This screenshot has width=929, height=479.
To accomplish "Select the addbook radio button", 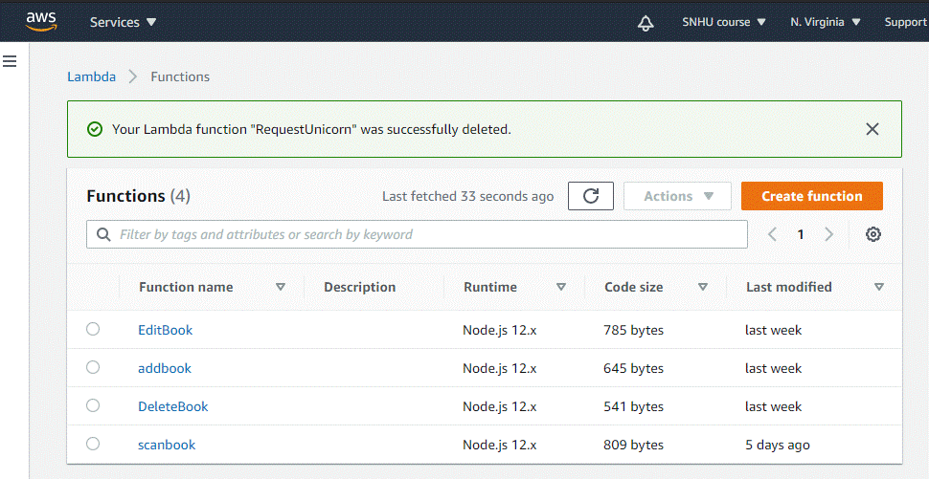I will click(x=93, y=367).
